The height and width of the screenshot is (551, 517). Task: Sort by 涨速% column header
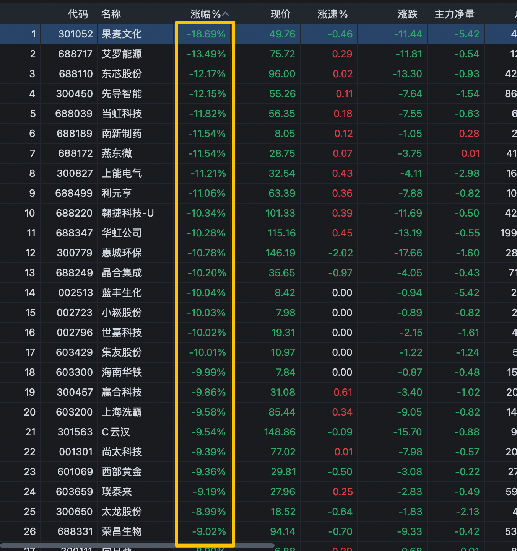(332, 14)
